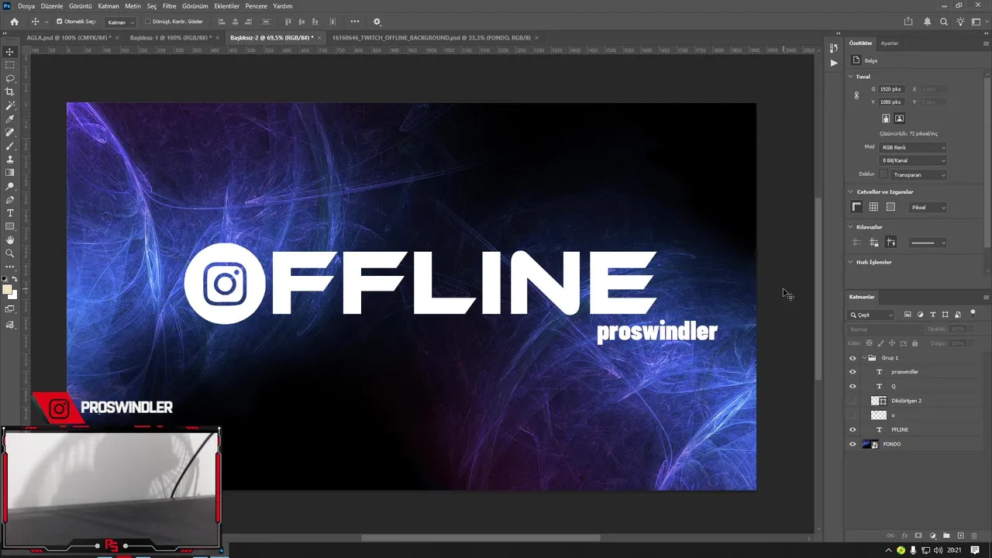Open the Filtre menu
This screenshot has width=992, height=558.
coord(169,5)
